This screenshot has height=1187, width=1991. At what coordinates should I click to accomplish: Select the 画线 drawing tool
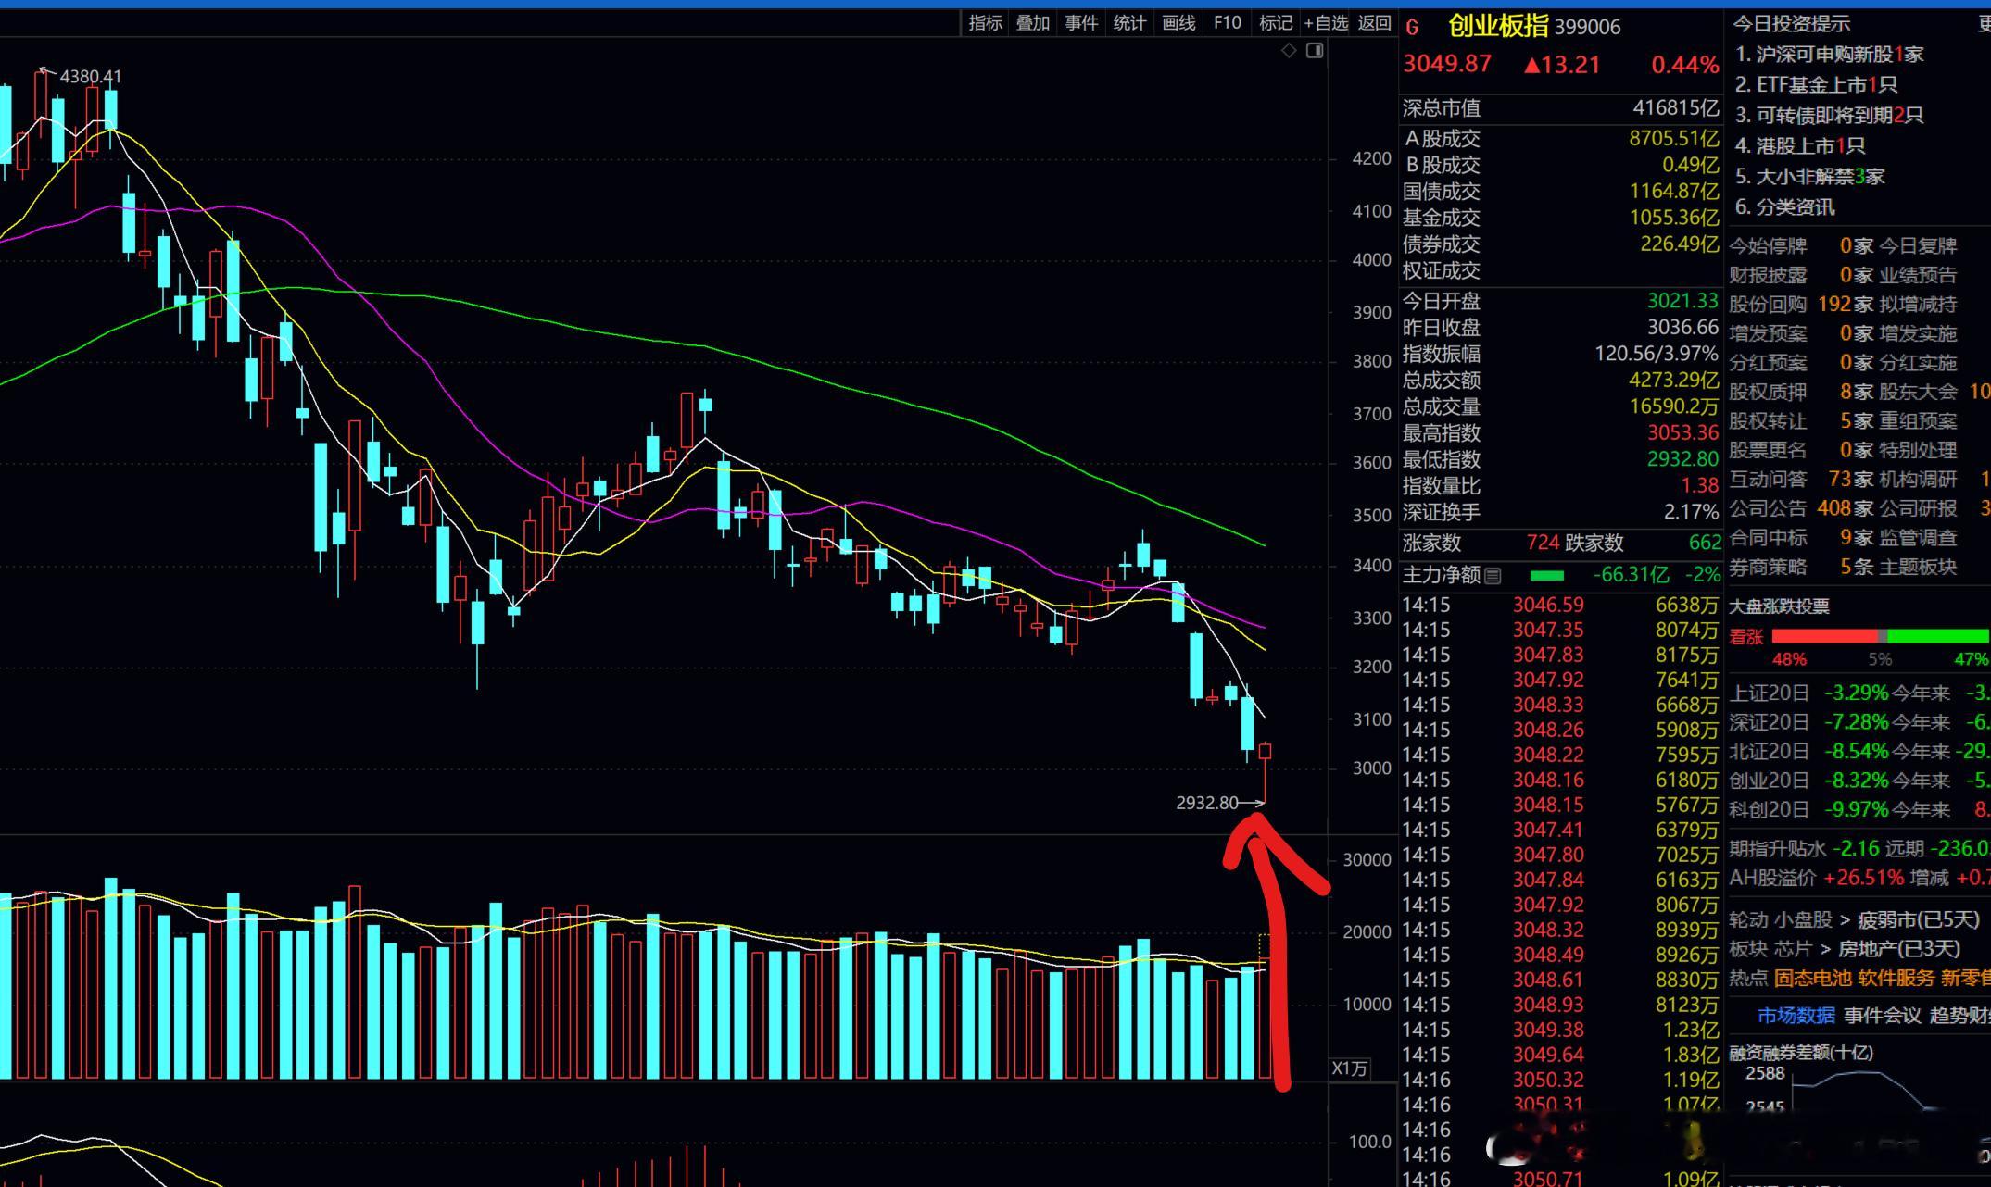[1178, 23]
